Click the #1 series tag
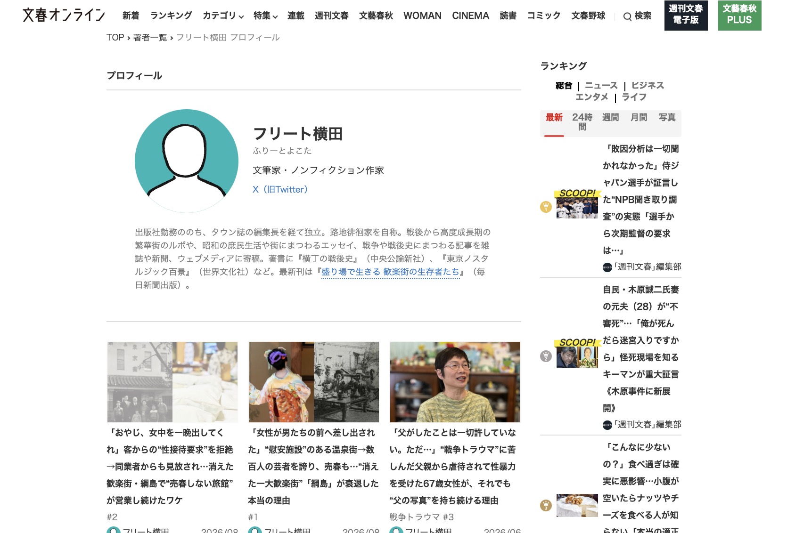Image resolution: width=787 pixels, height=533 pixels. click(x=253, y=517)
